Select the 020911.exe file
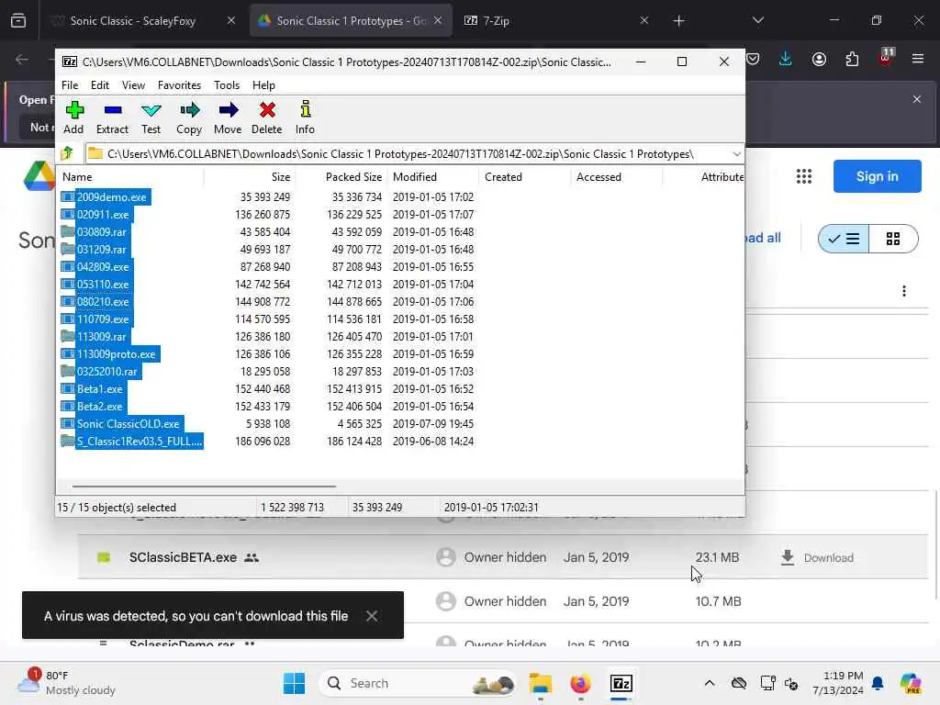Viewport: 940px width, 705px height. [x=103, y=215]
